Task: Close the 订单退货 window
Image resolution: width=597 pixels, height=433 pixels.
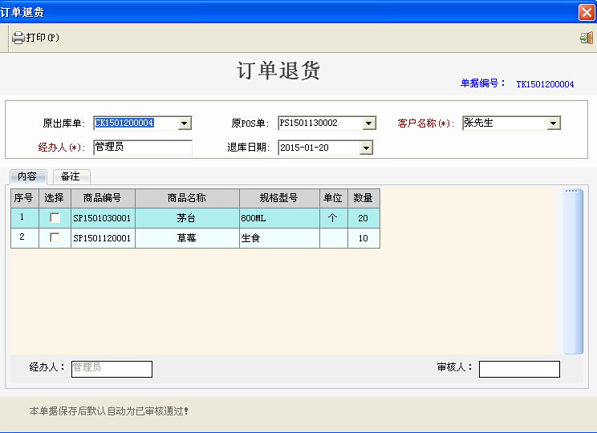Action: pos(587,12)
